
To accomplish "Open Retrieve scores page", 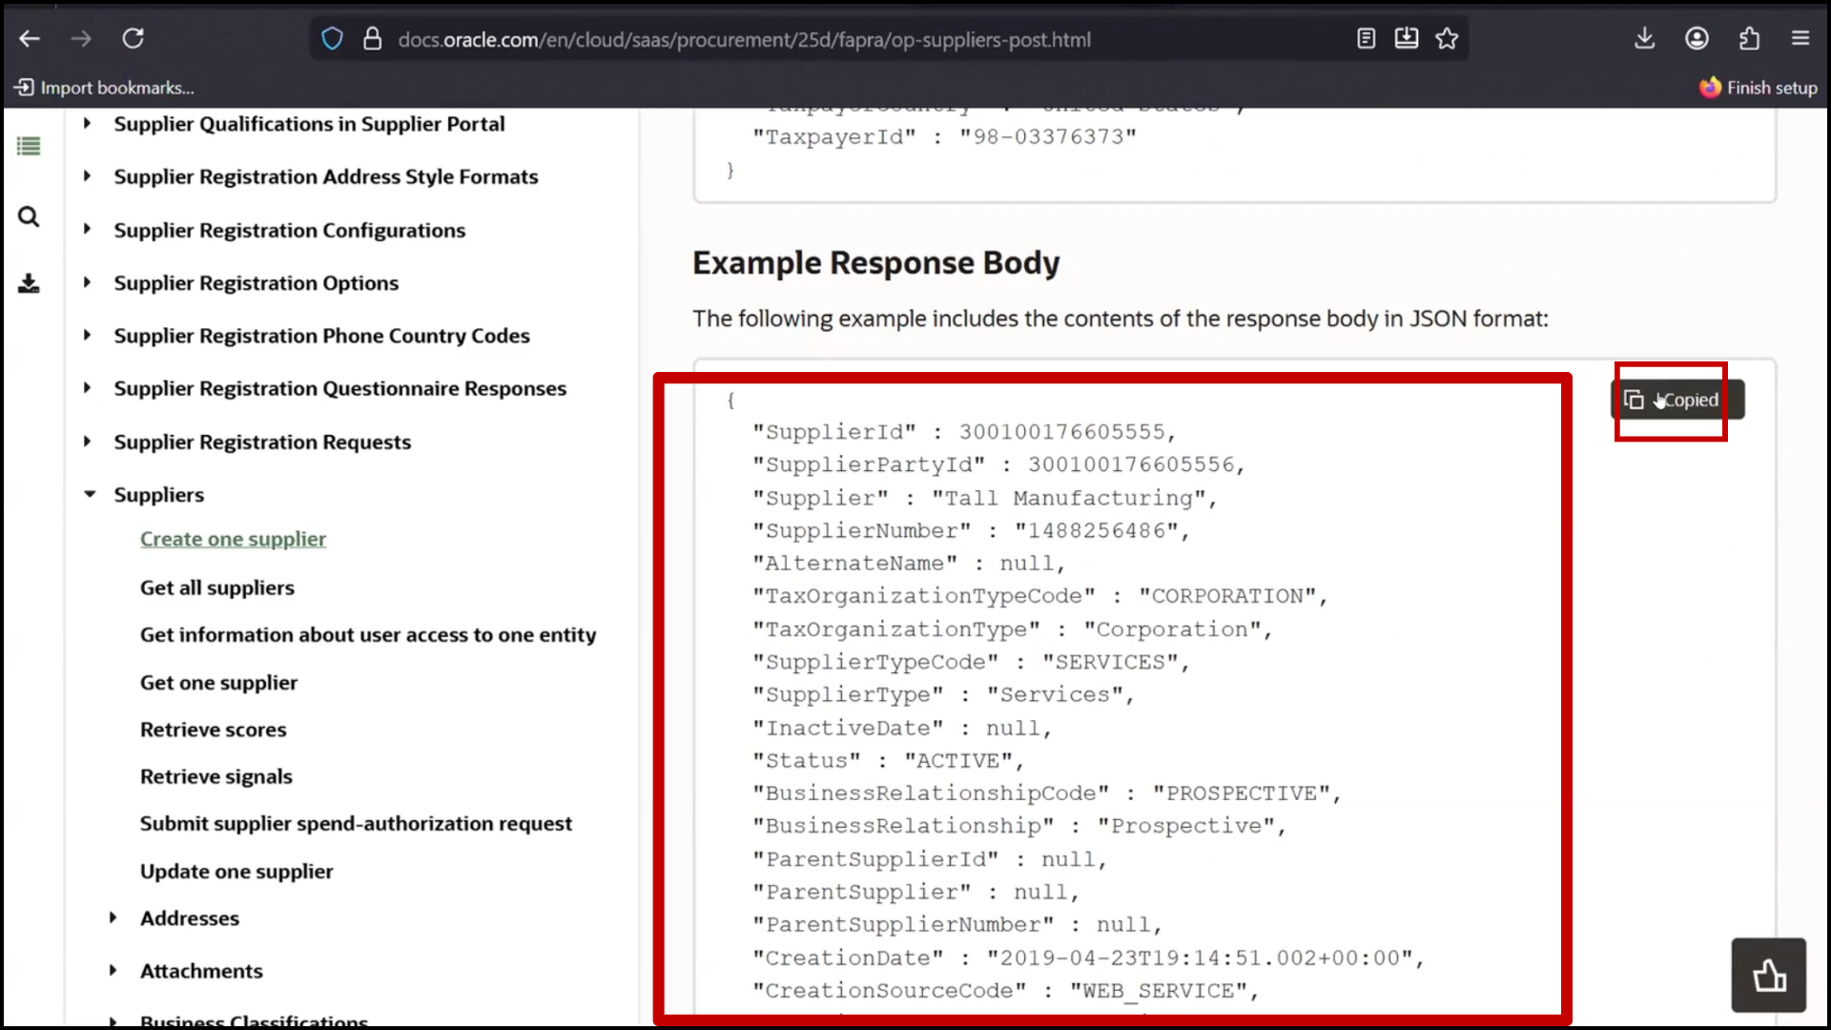I will click(213, 730).
